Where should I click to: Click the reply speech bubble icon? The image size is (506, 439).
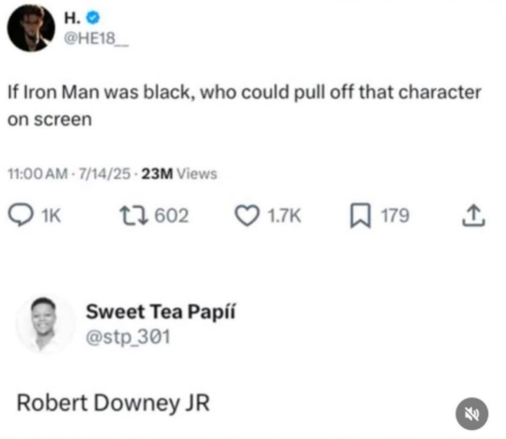click(x=21, y=216)
